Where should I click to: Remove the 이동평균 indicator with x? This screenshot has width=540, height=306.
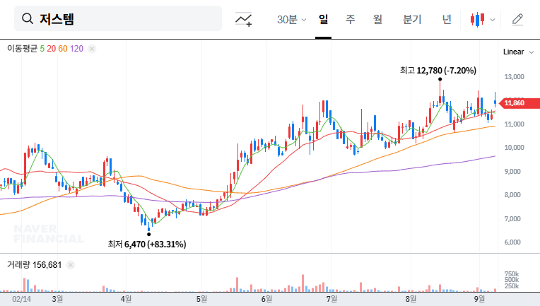pos(92,48)
